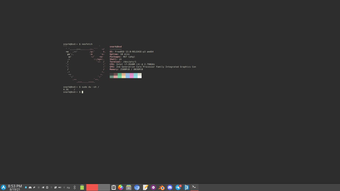Open the clipboard document taskbar icon
340x191 pixels.
[114, 188]
